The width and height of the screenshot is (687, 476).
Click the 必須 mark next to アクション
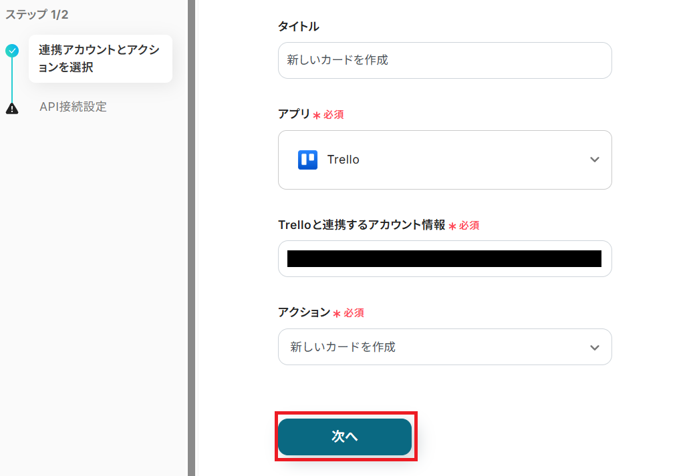[354, 313]
